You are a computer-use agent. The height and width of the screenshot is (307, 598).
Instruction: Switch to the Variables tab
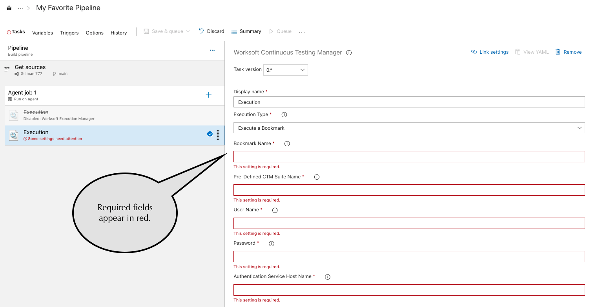tap(42, 33)
